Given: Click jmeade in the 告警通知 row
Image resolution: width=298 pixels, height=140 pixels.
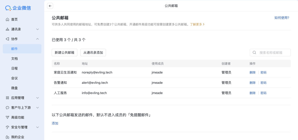Looking at the screenshot, I should point(157,83).
